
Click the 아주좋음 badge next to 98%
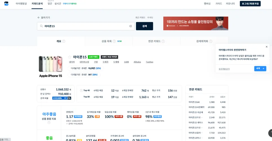tap(157, 117)
